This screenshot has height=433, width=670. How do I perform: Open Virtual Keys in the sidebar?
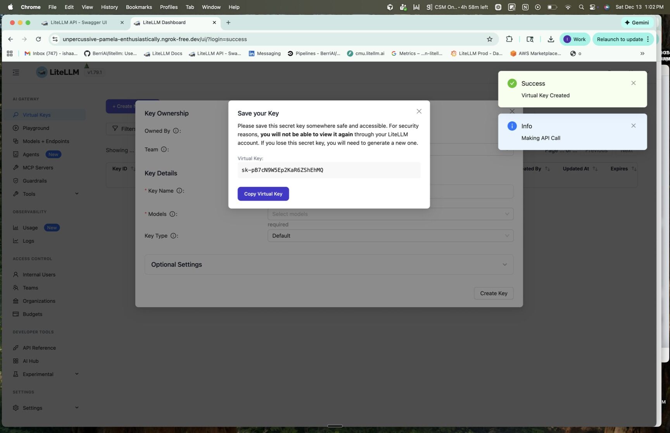tap(45, 115)
